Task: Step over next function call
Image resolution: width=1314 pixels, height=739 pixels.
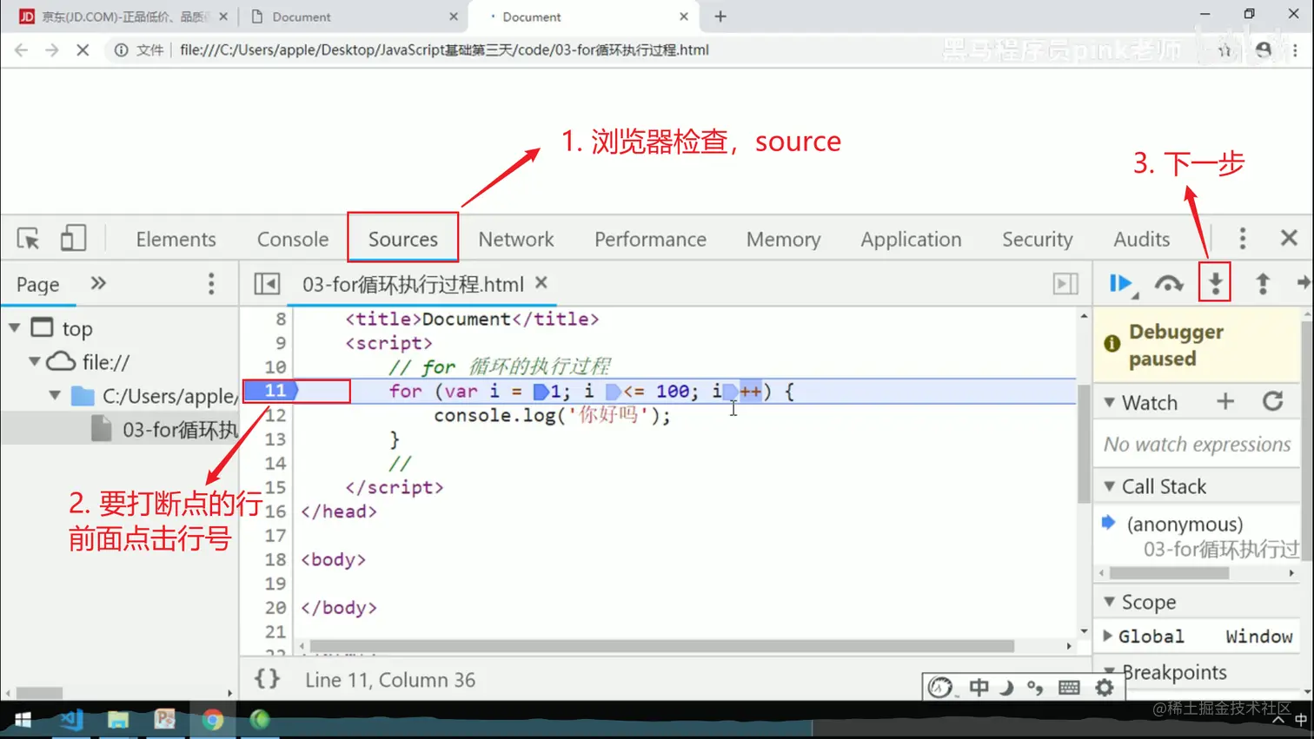Action: tap(1169, 284)
